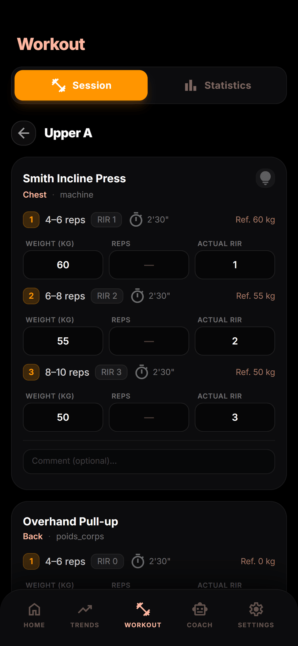This screenshot has height=646, width=298.
Task: Tap the stopwatch icon on set 3 row
Action: 142,372
